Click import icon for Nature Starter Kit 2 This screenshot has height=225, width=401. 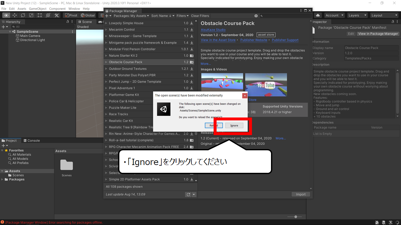192,56
